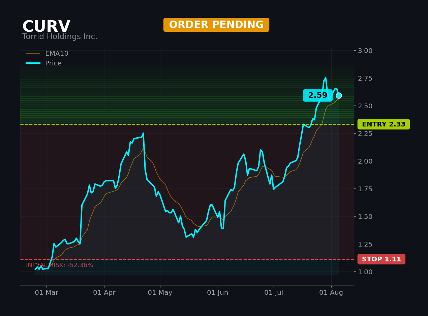Click the 01 Mar axis label
Image resolution: width=428 pixels, height=316 pixels.
47,293
